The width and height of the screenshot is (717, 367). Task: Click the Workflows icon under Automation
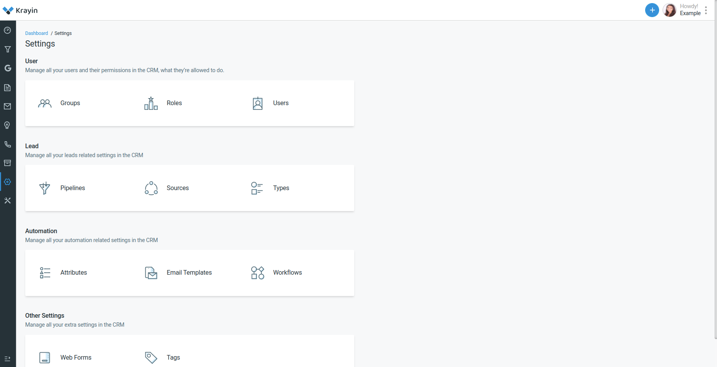tap(257, 272)
